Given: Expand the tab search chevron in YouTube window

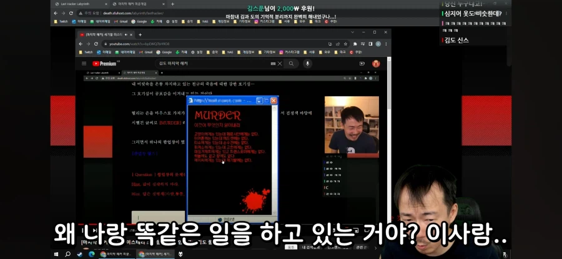Looking at the screenshot, I should [352, 32].
